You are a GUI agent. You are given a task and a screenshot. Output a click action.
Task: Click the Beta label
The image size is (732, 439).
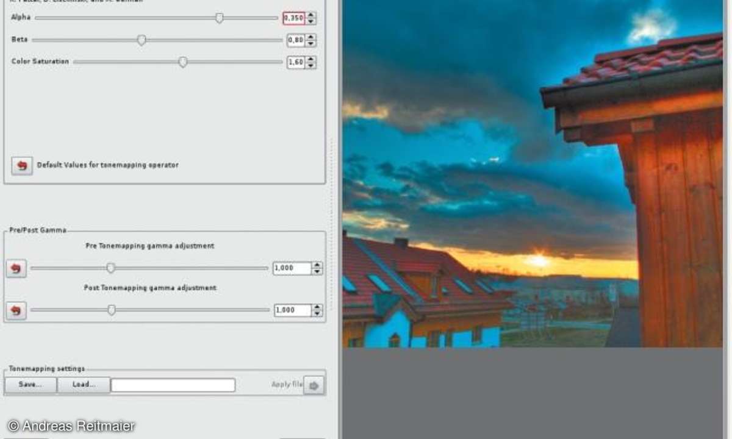pos(20,40)
